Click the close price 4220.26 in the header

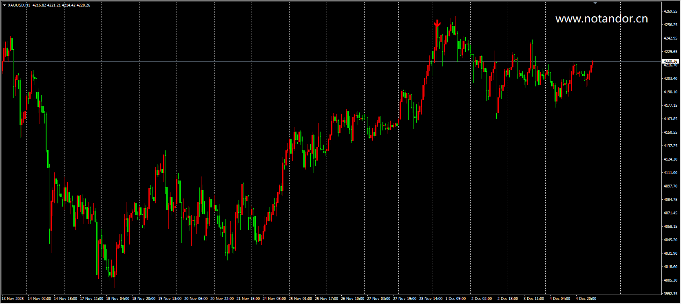tap(84, 5)
